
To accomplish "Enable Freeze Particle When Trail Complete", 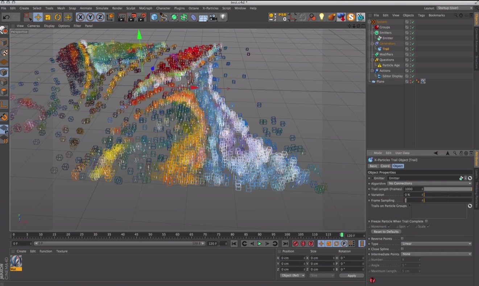I will coord(426,221).
